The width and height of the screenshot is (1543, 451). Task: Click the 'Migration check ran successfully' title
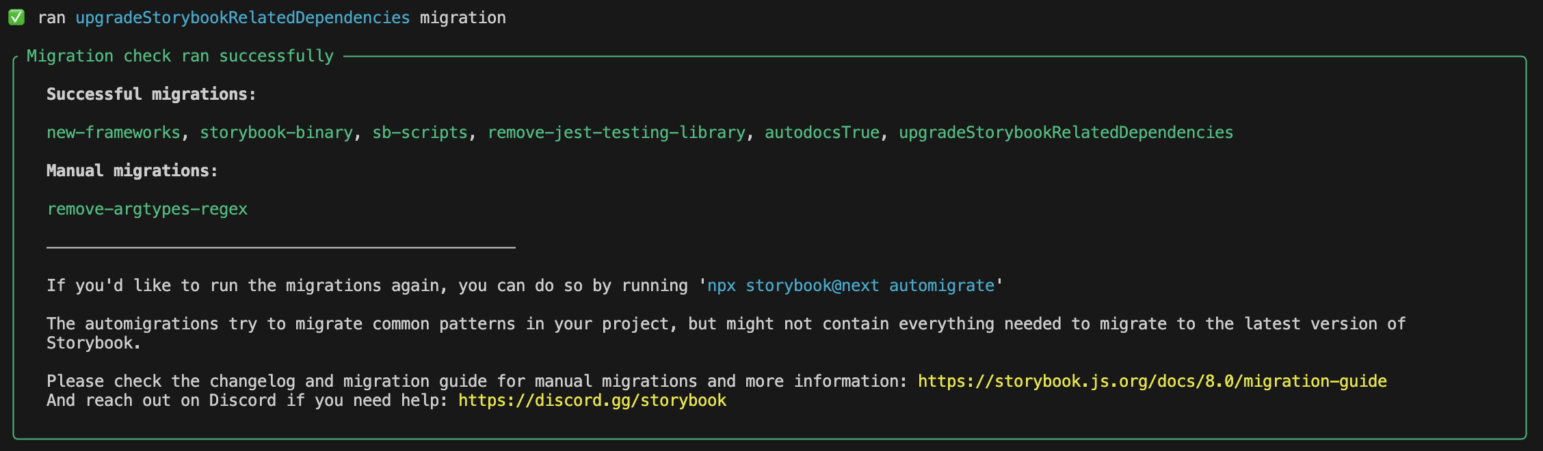tap(181, 56)
